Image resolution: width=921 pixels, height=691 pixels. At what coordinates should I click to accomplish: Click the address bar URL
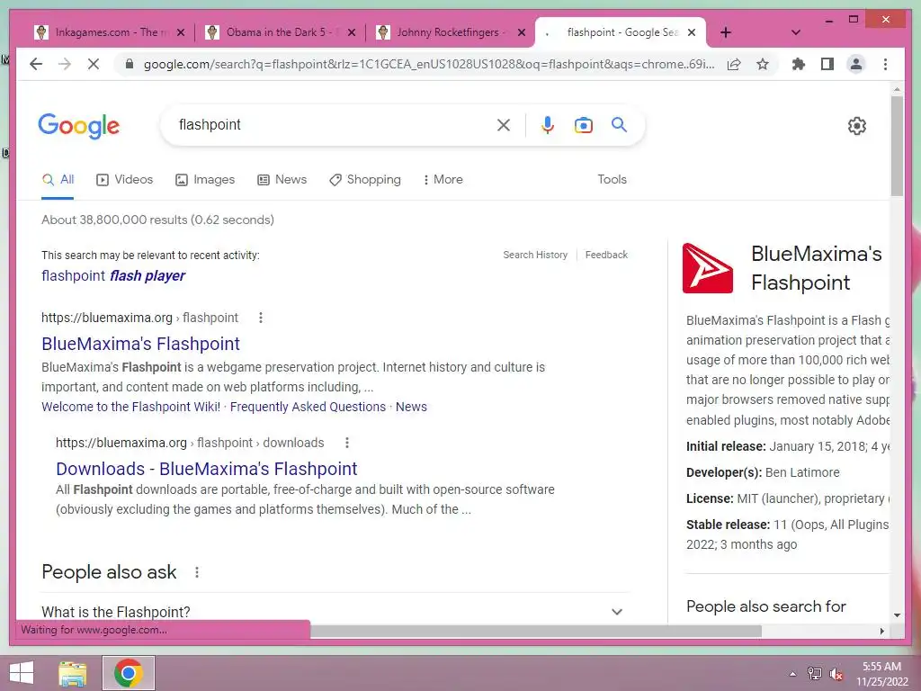[x=429, y=64]
